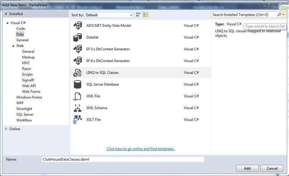Open the online templates link
The width and height of the screenshot is (289, 176).
coord(141,149)
